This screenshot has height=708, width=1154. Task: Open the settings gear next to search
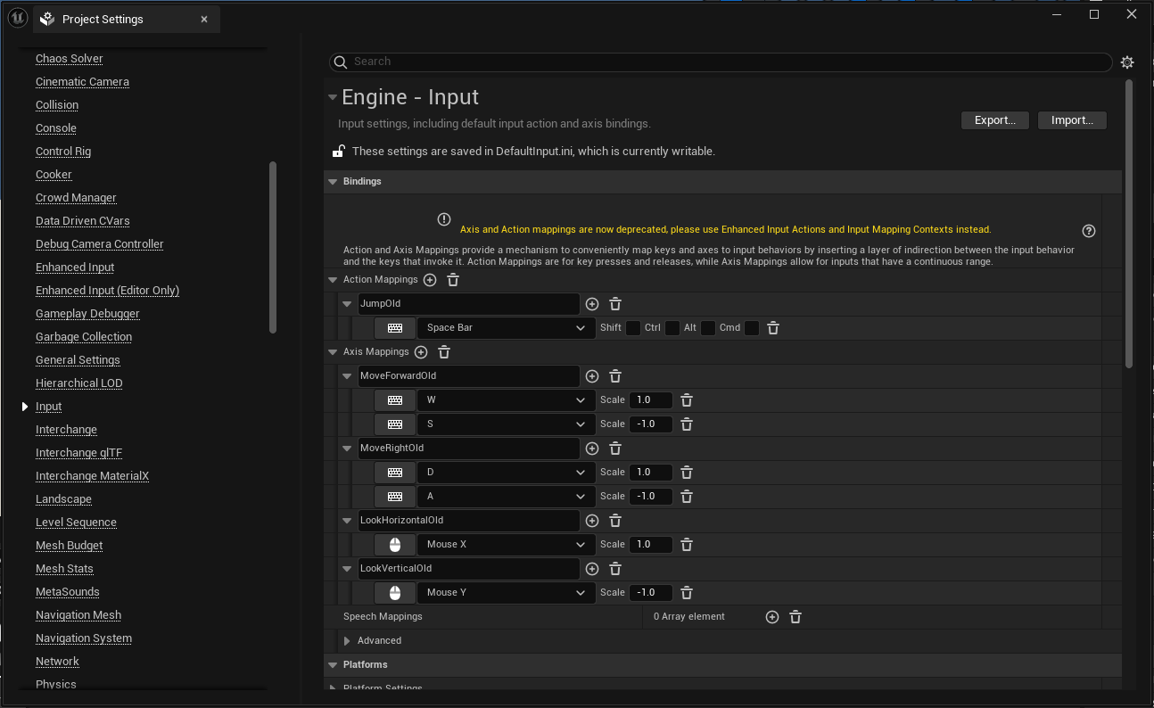[x=1127, y=62]
